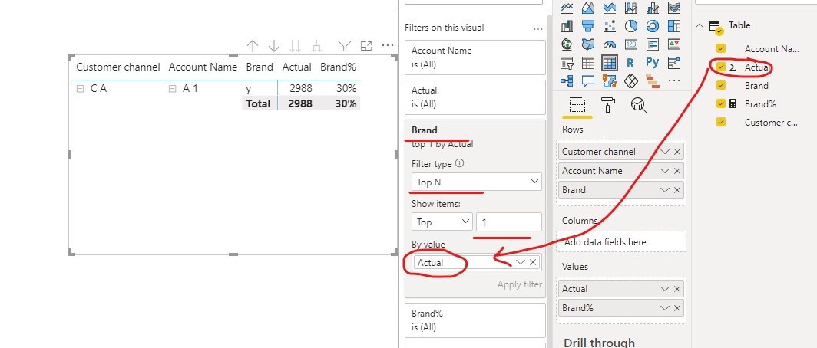Screen dimensions: 817x348
Task: Click the show items count input field
Action: (x=508, y=222)
